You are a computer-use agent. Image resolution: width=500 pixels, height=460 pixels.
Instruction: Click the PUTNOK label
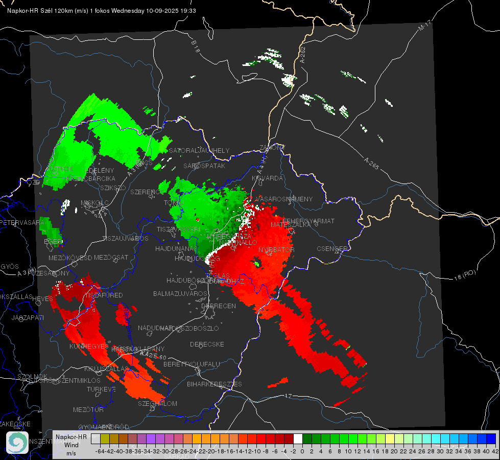pos(60,169)
